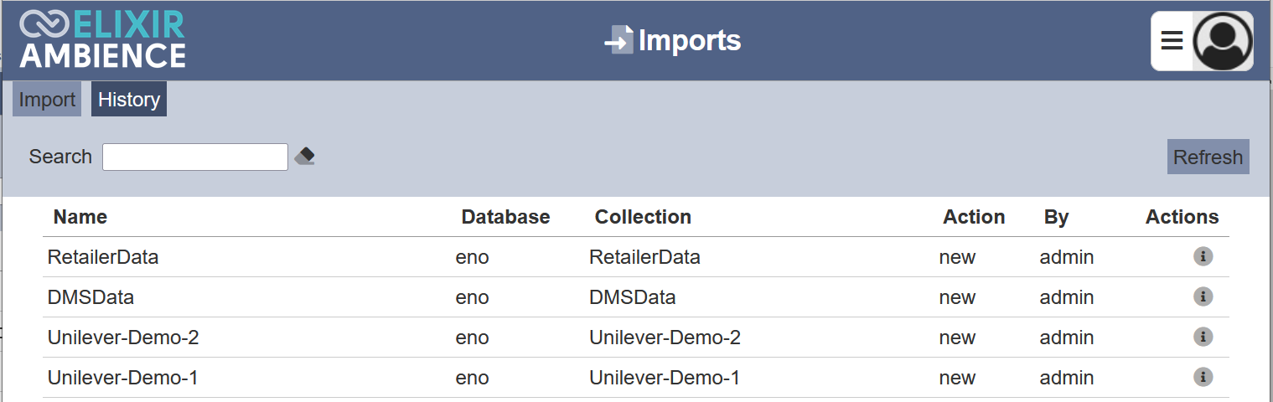The width and height of the screenshot is (1273, 402).
Task: Click the Imports arrow icon in header
Action: (618, 40)
